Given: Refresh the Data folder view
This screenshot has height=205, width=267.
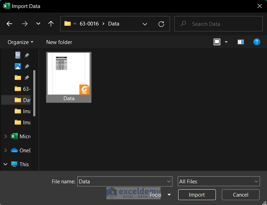Looking at the screenshot, I should (x=161, y=24).
